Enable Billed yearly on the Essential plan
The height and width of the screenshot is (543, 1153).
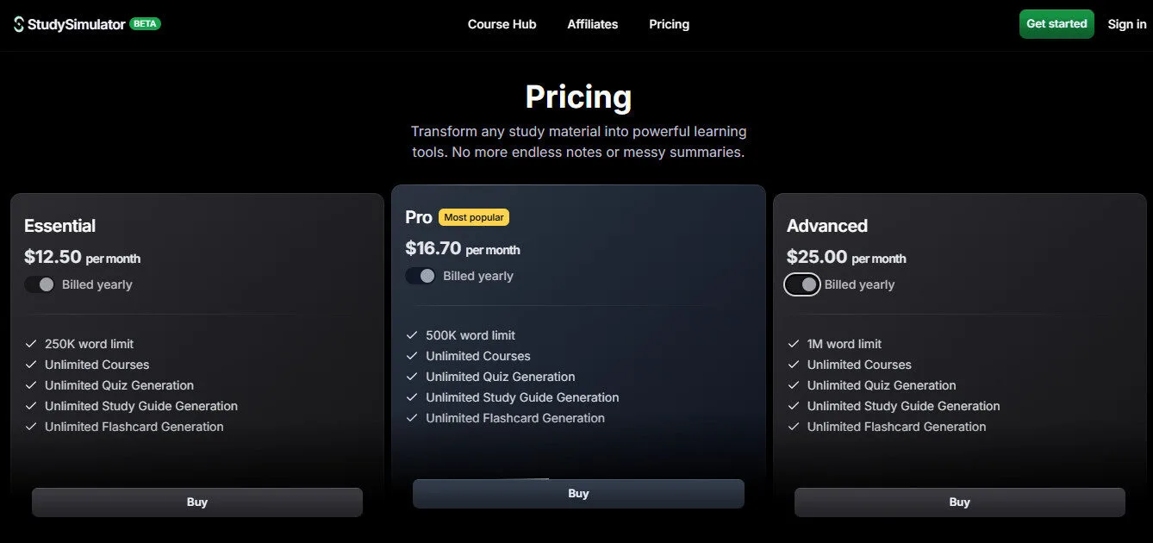[40, 284]
